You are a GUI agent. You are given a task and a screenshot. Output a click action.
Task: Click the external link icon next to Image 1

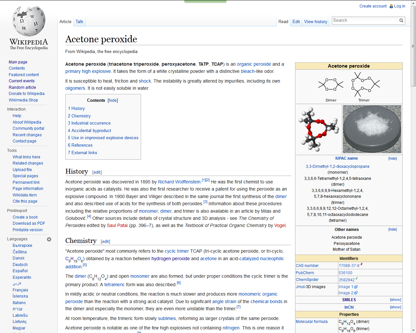(x=356, y=287)
